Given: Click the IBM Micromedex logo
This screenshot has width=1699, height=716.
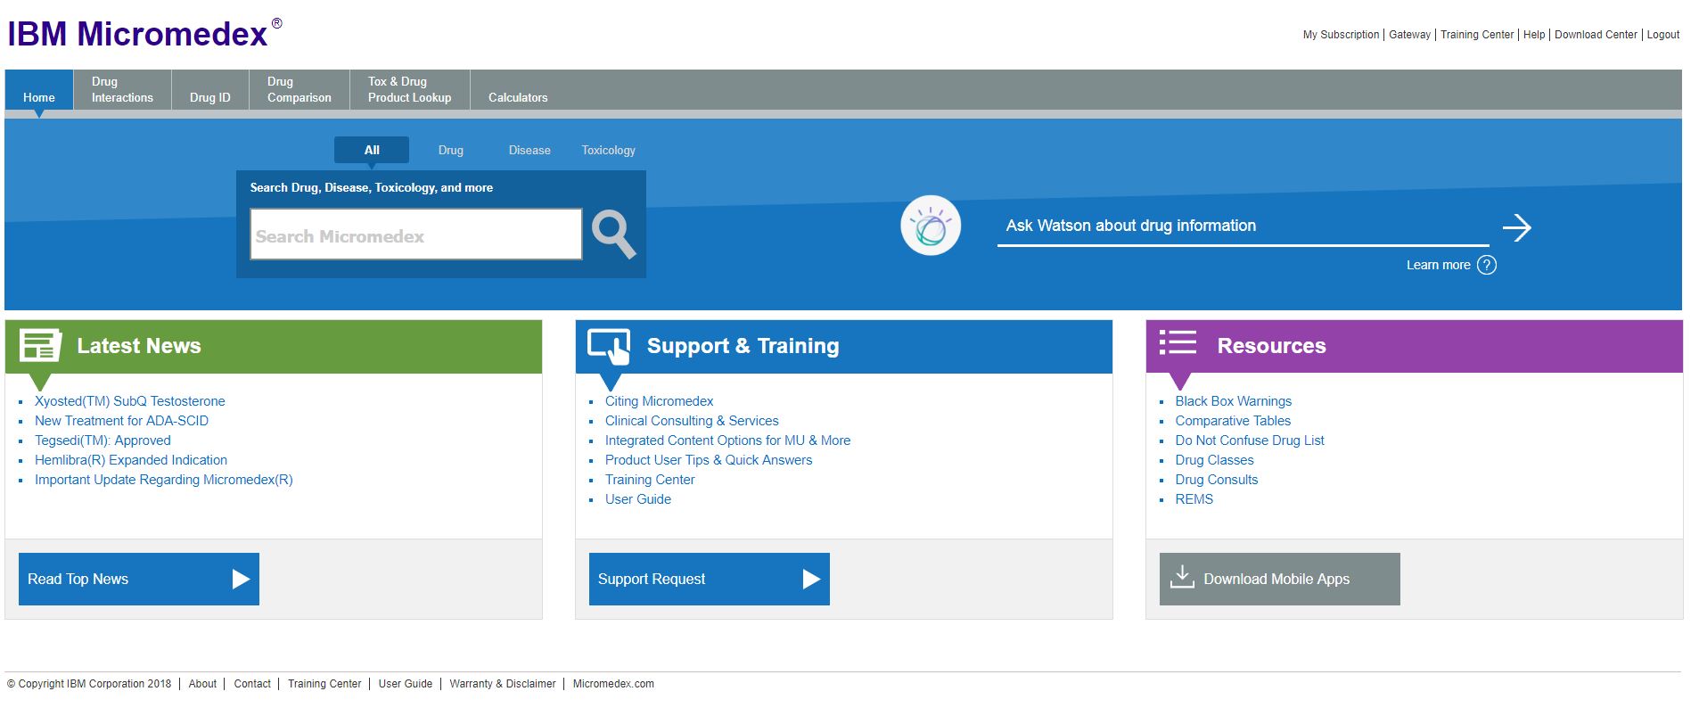Looking at the screenshot, I should click(x=144, y=33).
